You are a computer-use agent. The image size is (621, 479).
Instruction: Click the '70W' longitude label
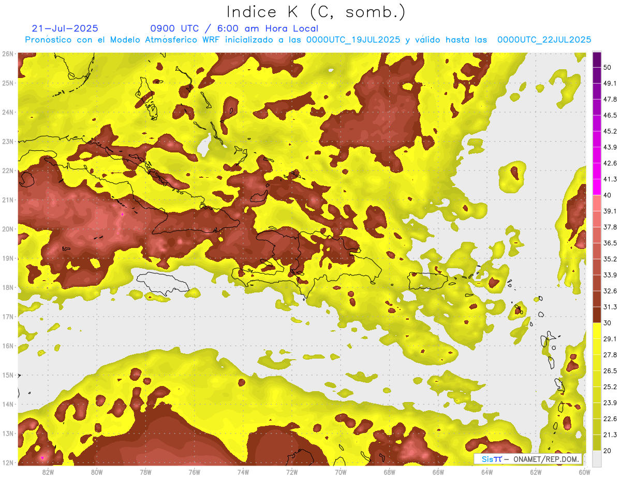341,472
